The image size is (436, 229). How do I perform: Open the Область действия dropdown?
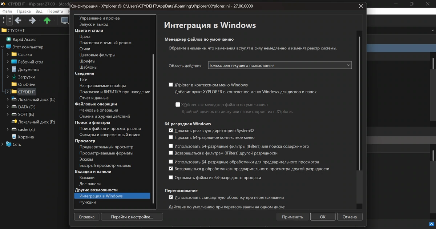280,65
